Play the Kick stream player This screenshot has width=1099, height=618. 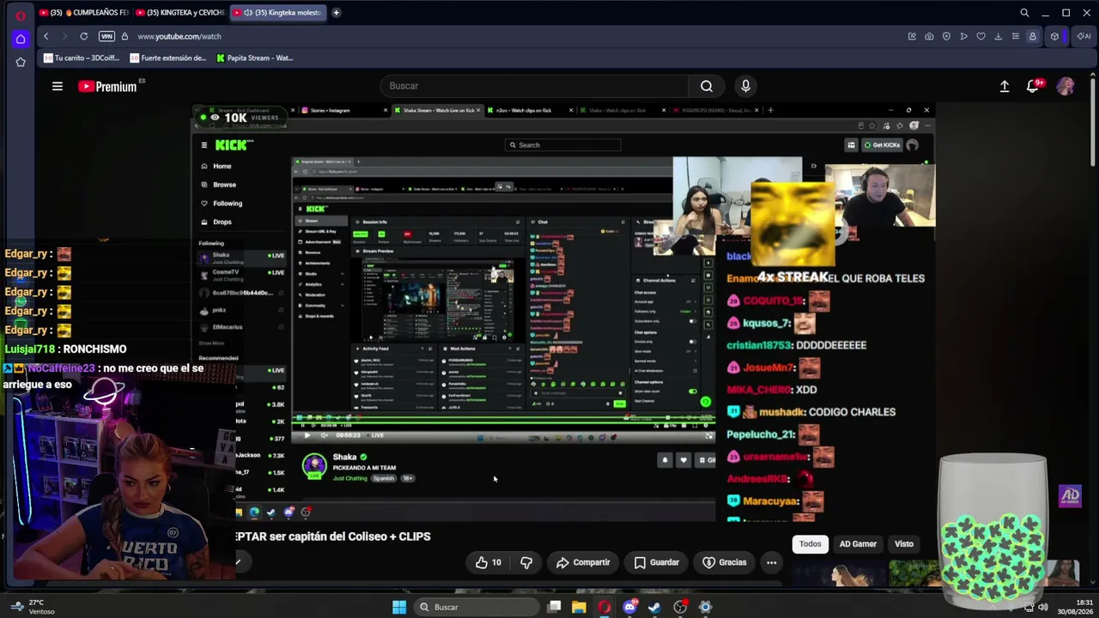(307, 435)
